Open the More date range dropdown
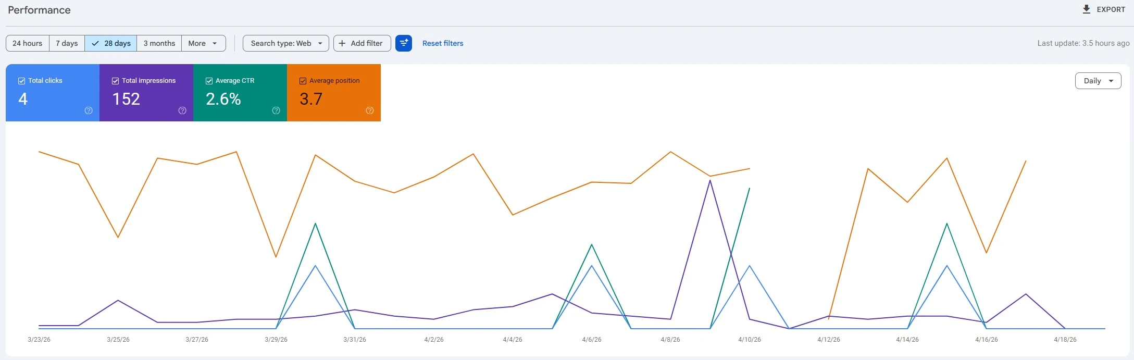 click(204, 43)
